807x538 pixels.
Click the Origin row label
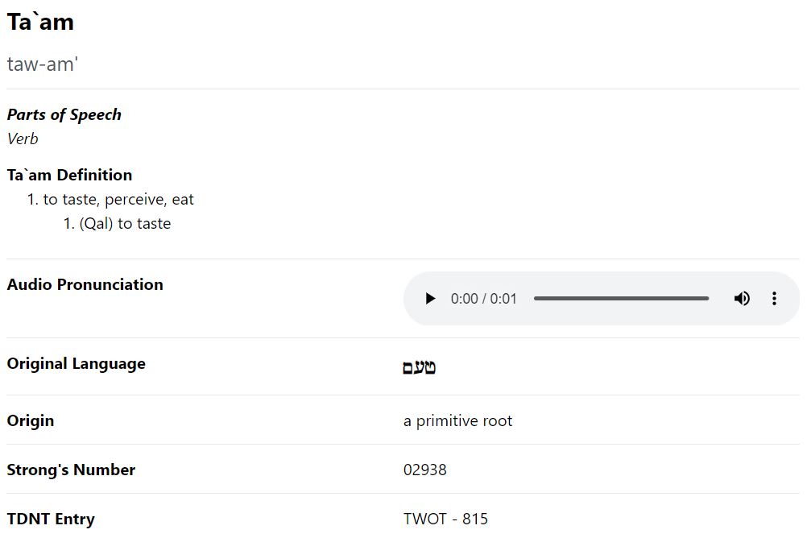pos(31,420)
